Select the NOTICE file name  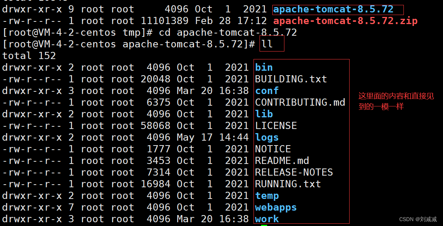[x=273, y=149]
